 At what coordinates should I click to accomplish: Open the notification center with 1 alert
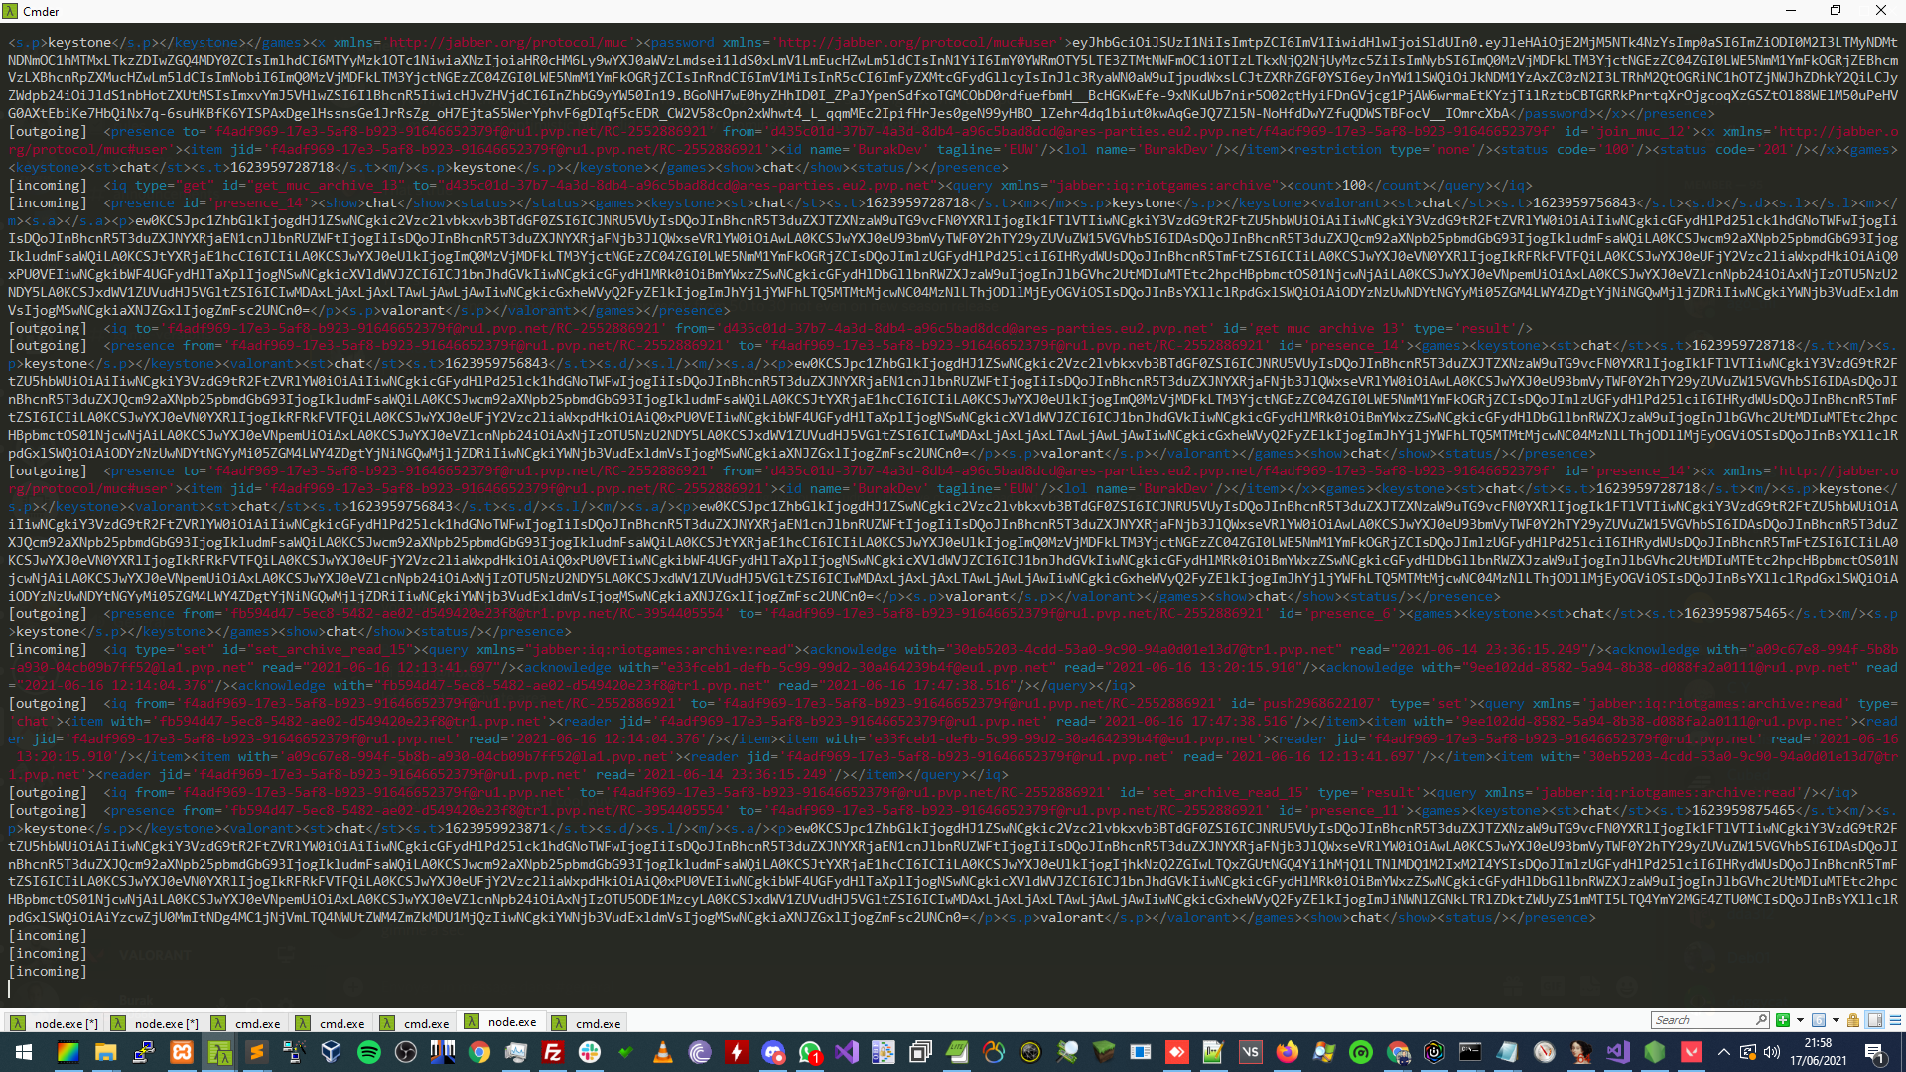pos(1874,1052)
